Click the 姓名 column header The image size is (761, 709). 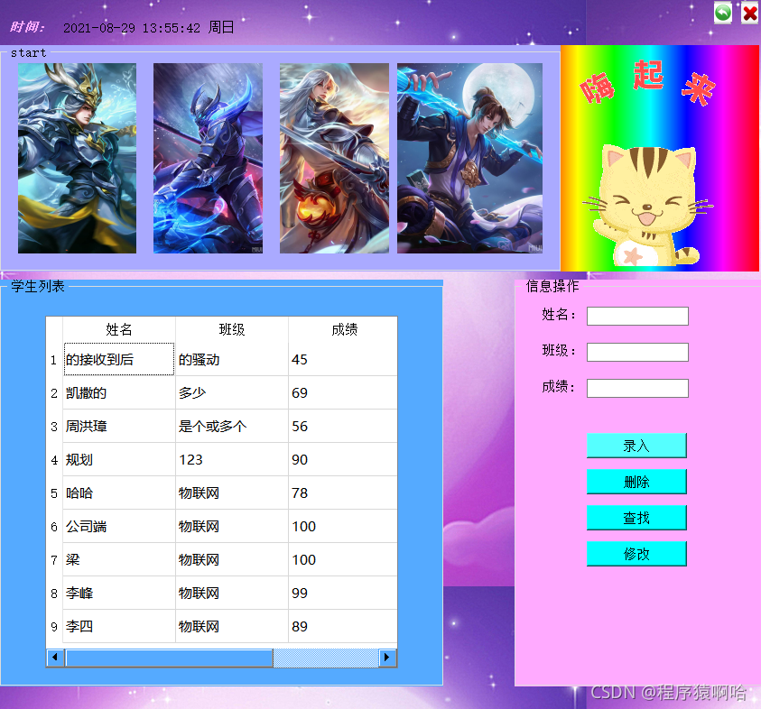(119, 329)
